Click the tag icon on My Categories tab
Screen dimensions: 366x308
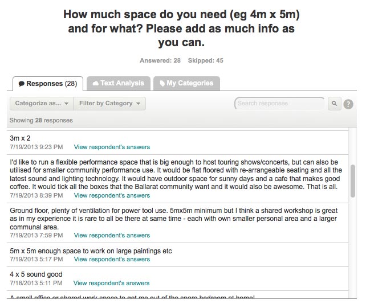pos(162,83)
